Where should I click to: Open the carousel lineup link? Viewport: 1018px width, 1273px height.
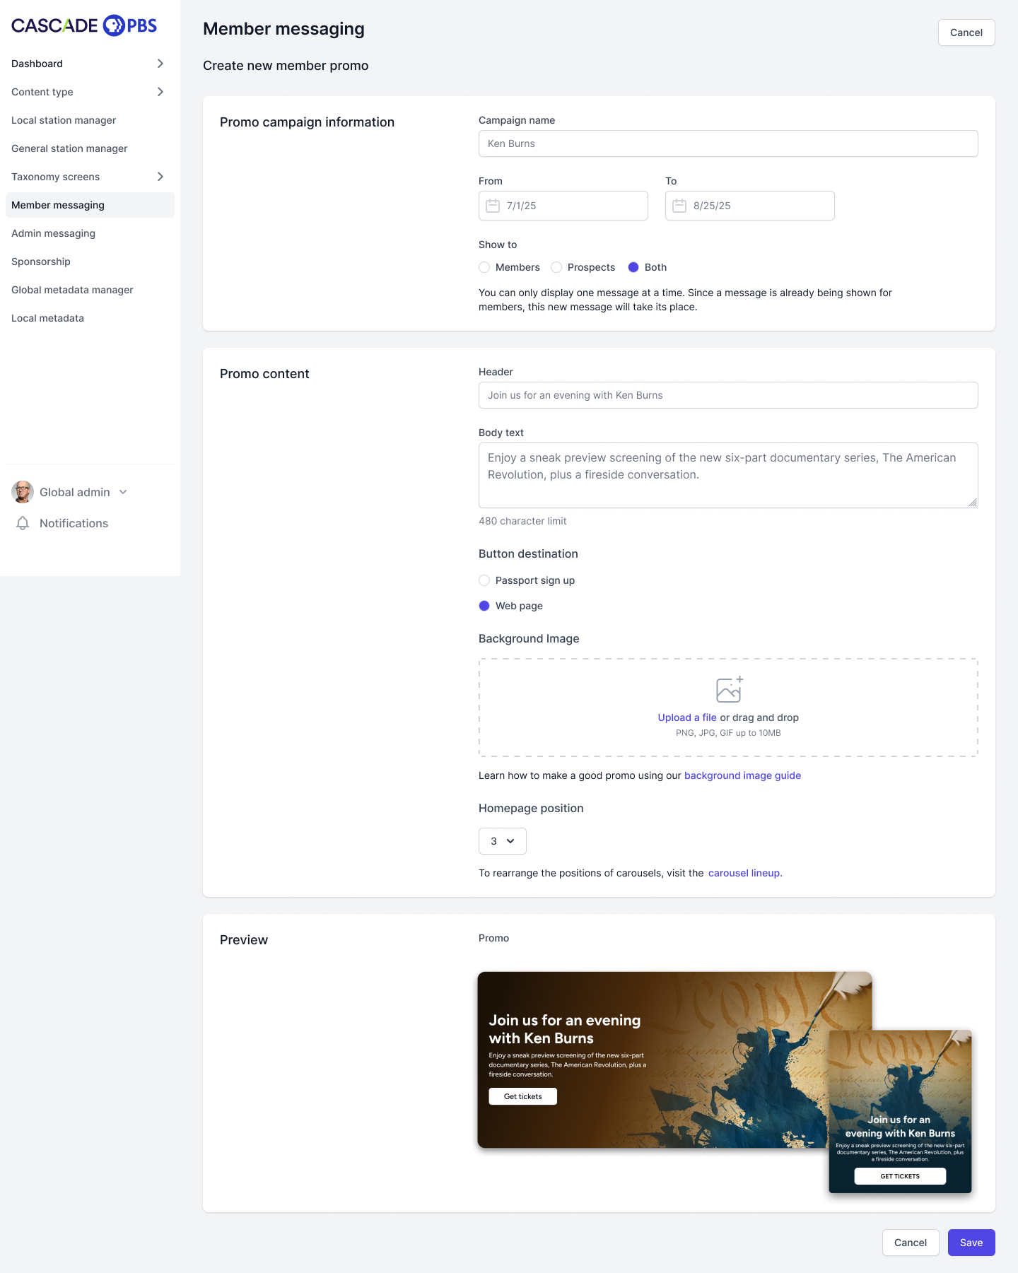click(x=745, y=873)
